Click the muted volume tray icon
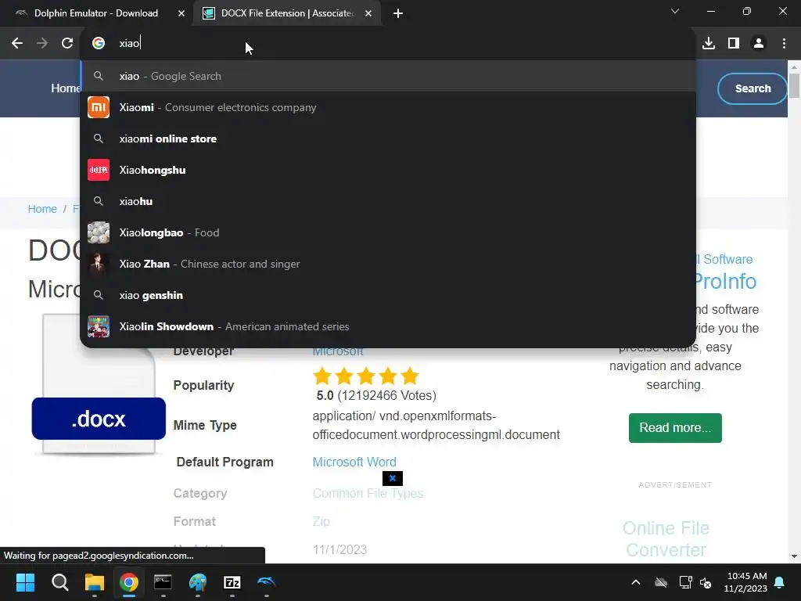The image size is (801, 601). pyautogui.click(x=706, y=582)
